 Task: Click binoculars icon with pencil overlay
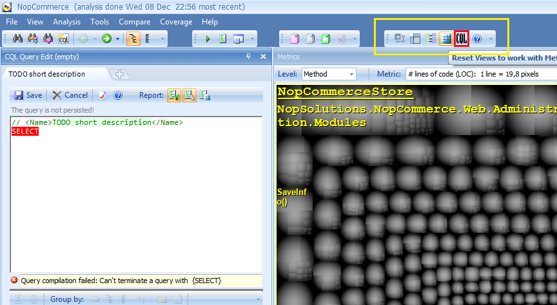33,39
